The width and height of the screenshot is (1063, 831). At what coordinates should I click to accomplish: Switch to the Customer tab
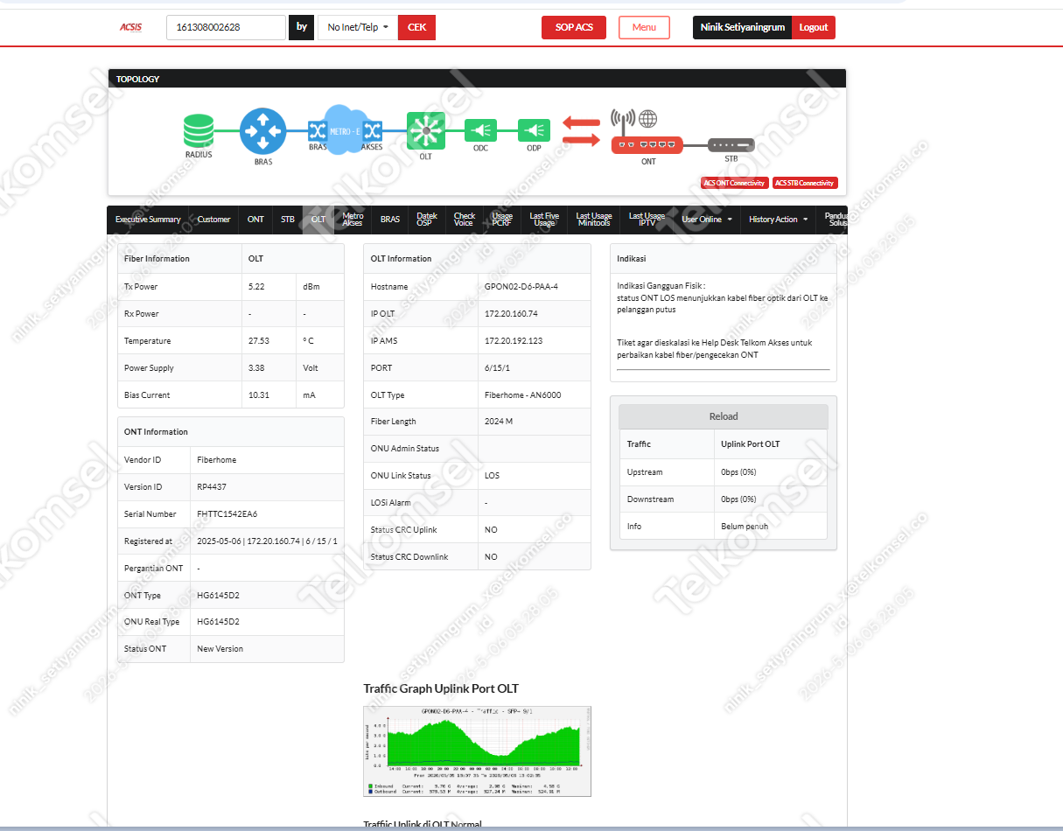pyautogui.click(x=213, y=220)
